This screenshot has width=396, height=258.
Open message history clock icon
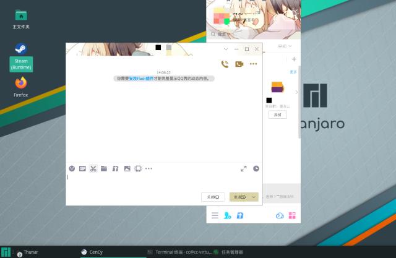tap(256, 168)
